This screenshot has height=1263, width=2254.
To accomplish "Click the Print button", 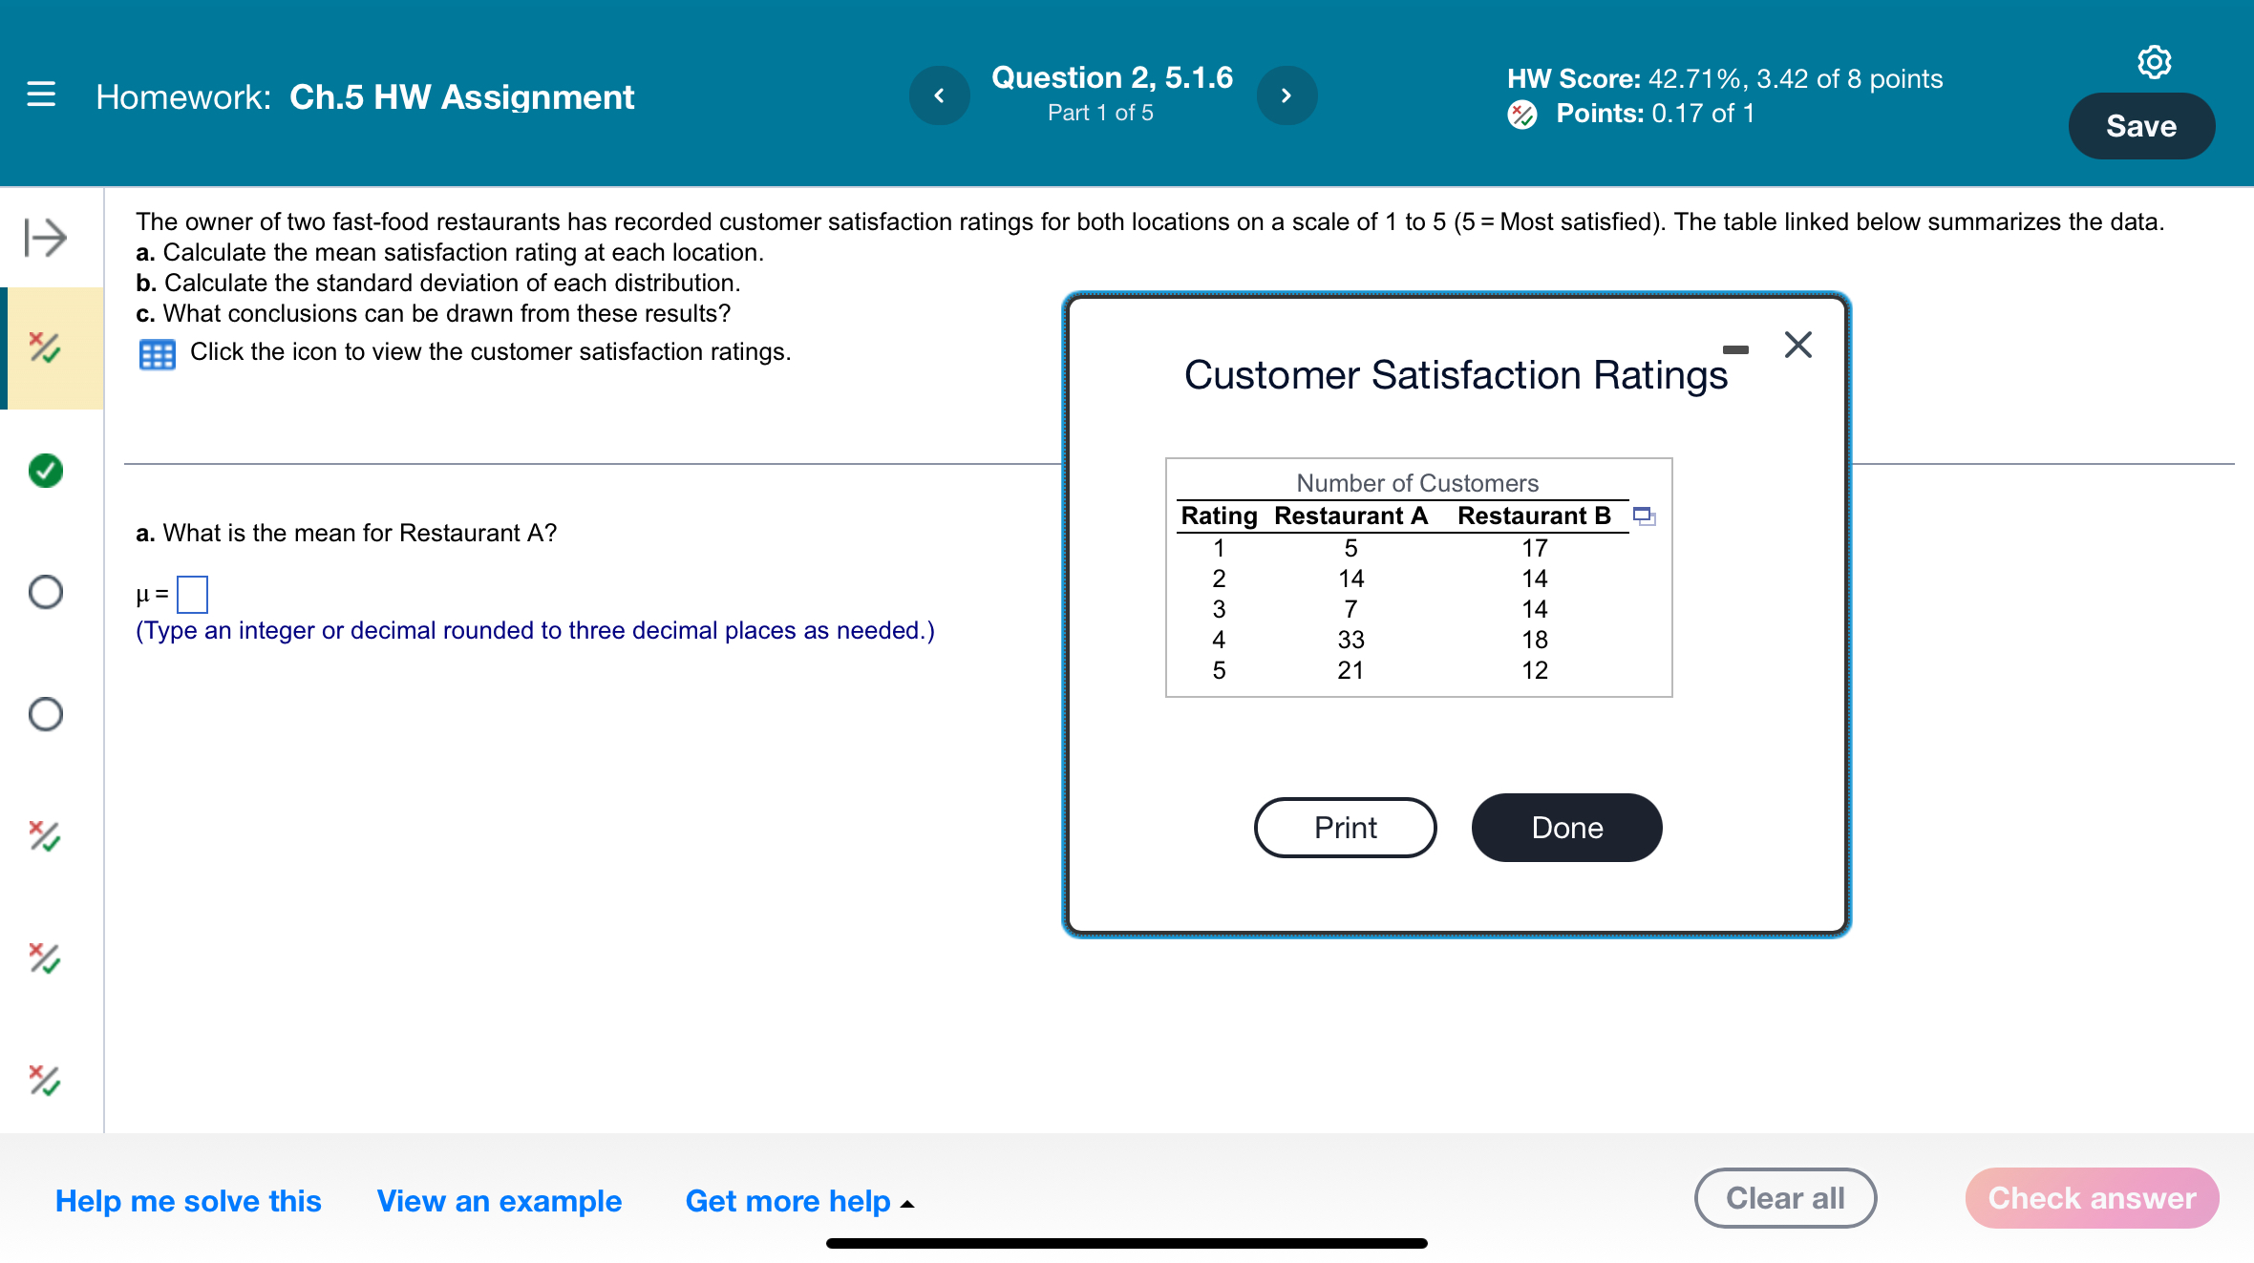I will 1345,828.
